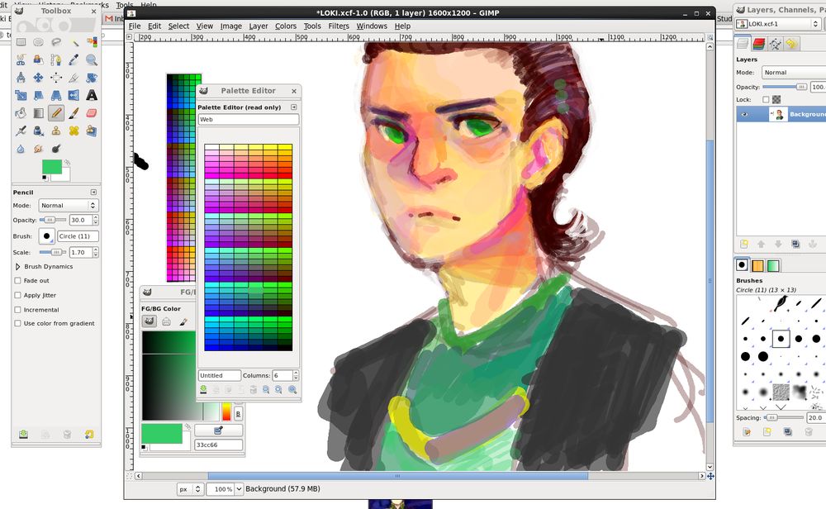Open the Colors menu
The image size is (826, 509).
(286, 26)
